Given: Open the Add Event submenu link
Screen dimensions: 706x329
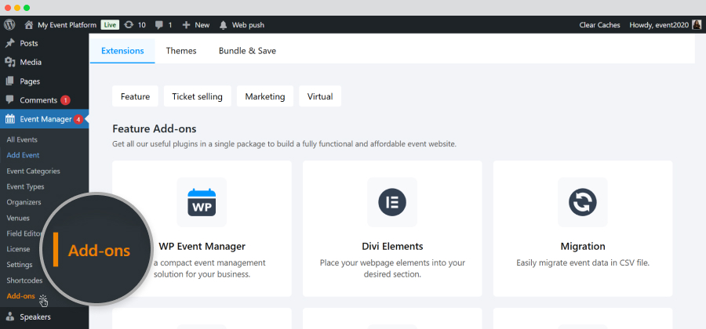Looking at the screenshot, I should [x=23, y=155].
